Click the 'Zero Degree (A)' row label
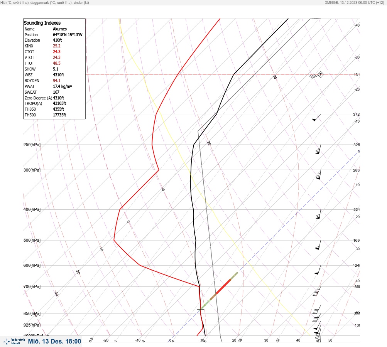This screenshot has height=347, width=387. click(38, 98)
